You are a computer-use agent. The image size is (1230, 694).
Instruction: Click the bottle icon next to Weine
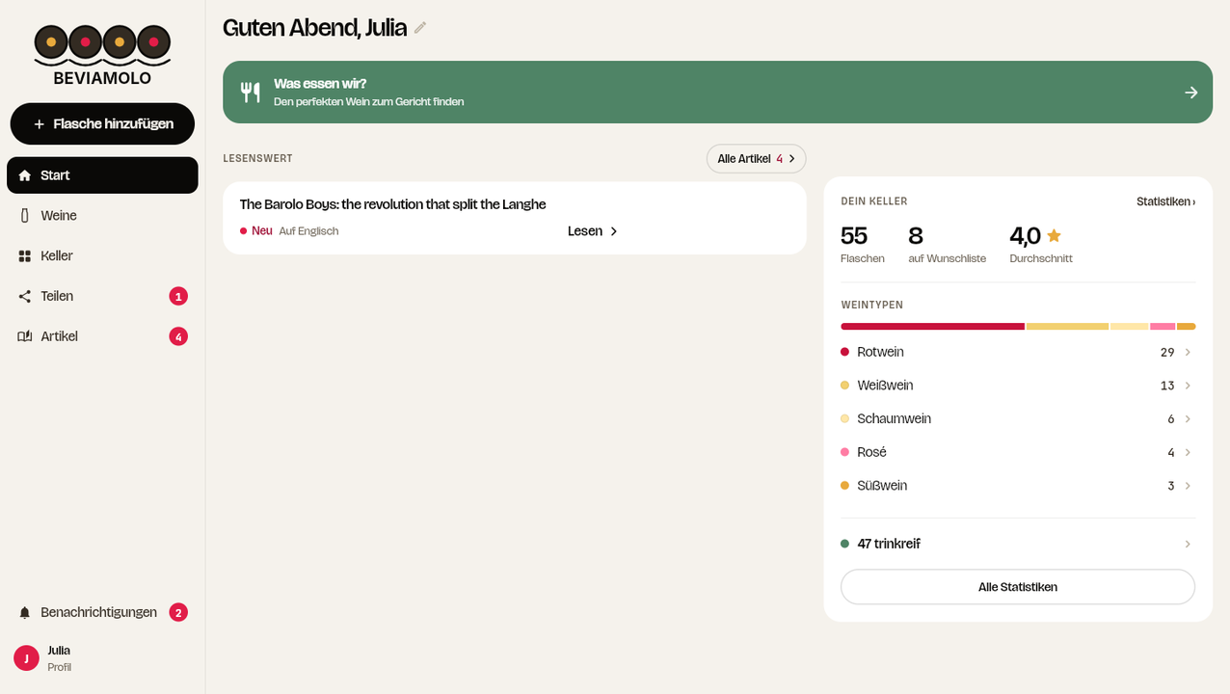[25, 216]
